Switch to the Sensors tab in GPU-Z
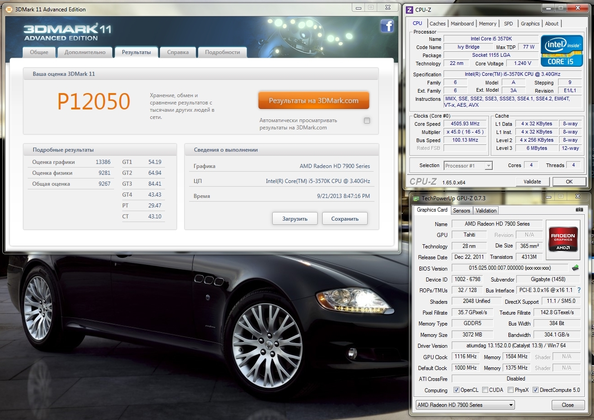 click(x=461, y=211)
